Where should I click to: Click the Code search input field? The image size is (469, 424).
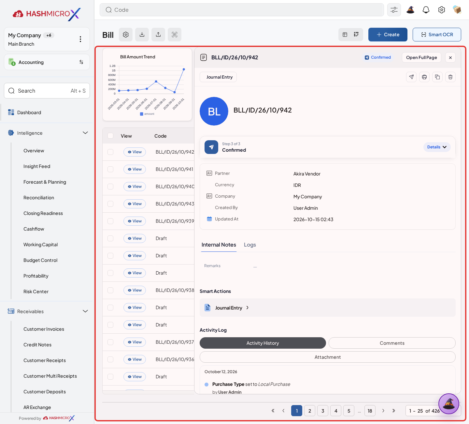(x=242, y=10)
